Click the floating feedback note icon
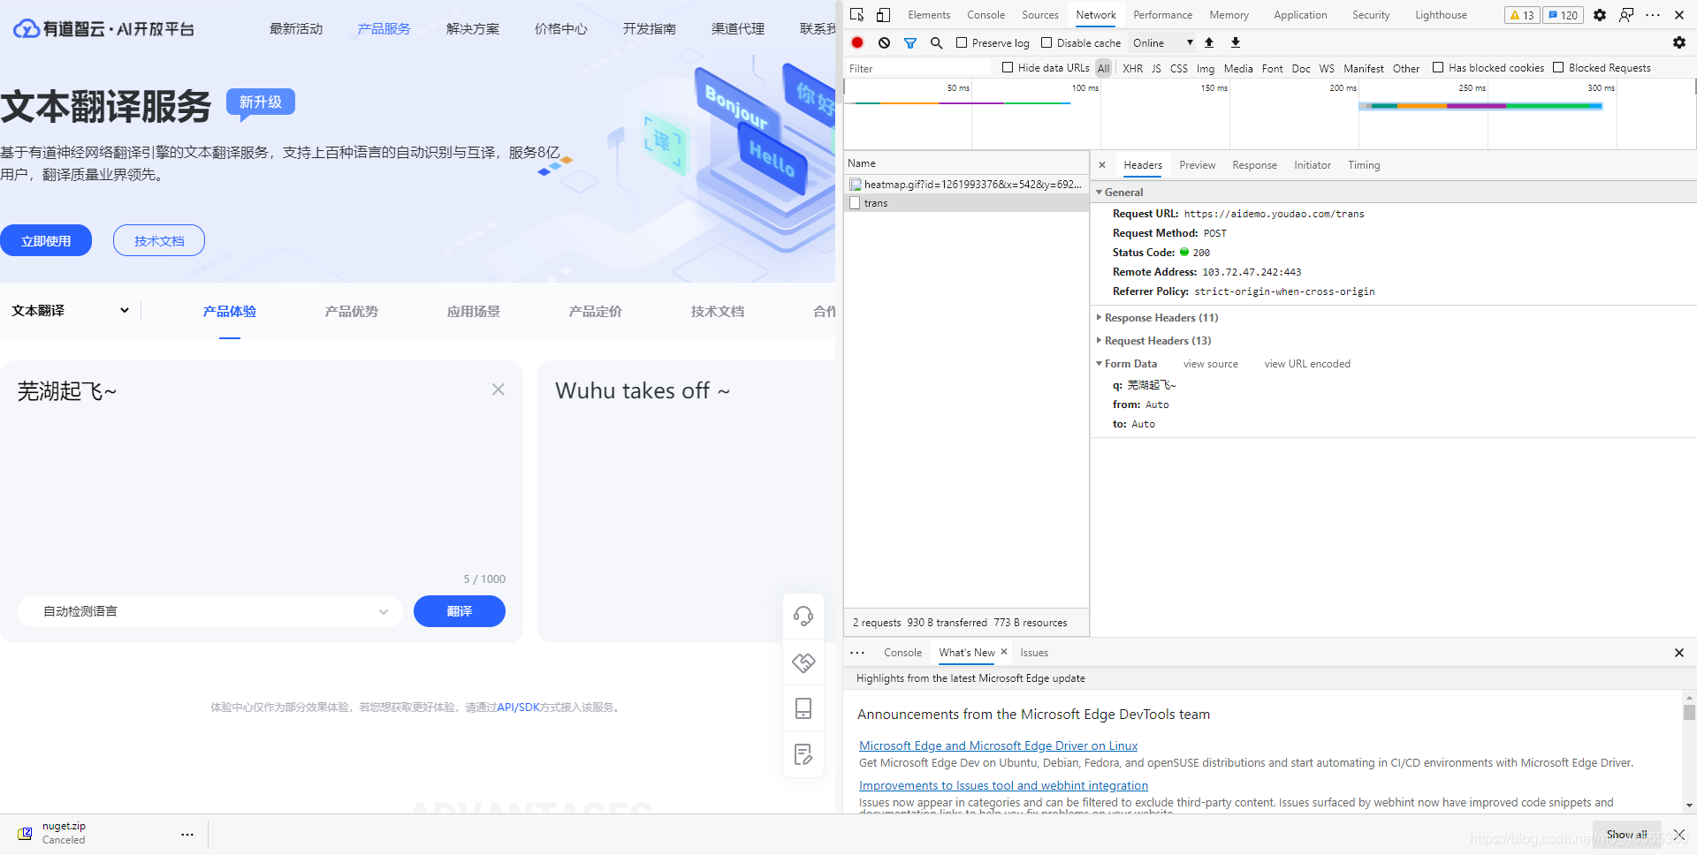Image resolution: width=1697 pixels, height=855 pixels. click(x=803, y=754)
